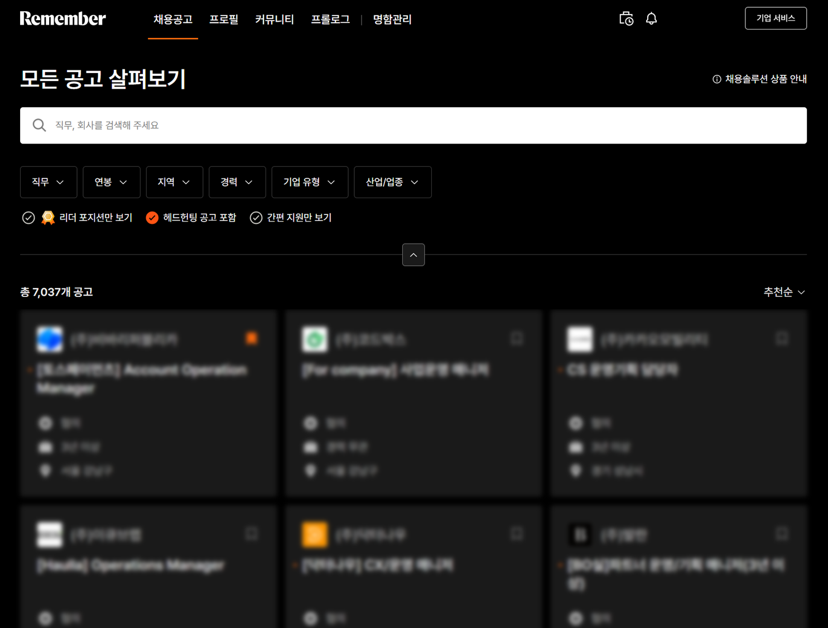The width and height of the screenshot is (828, 628).
Task: Switch to the 프롤로그 tab
Action: pos(330,20)
